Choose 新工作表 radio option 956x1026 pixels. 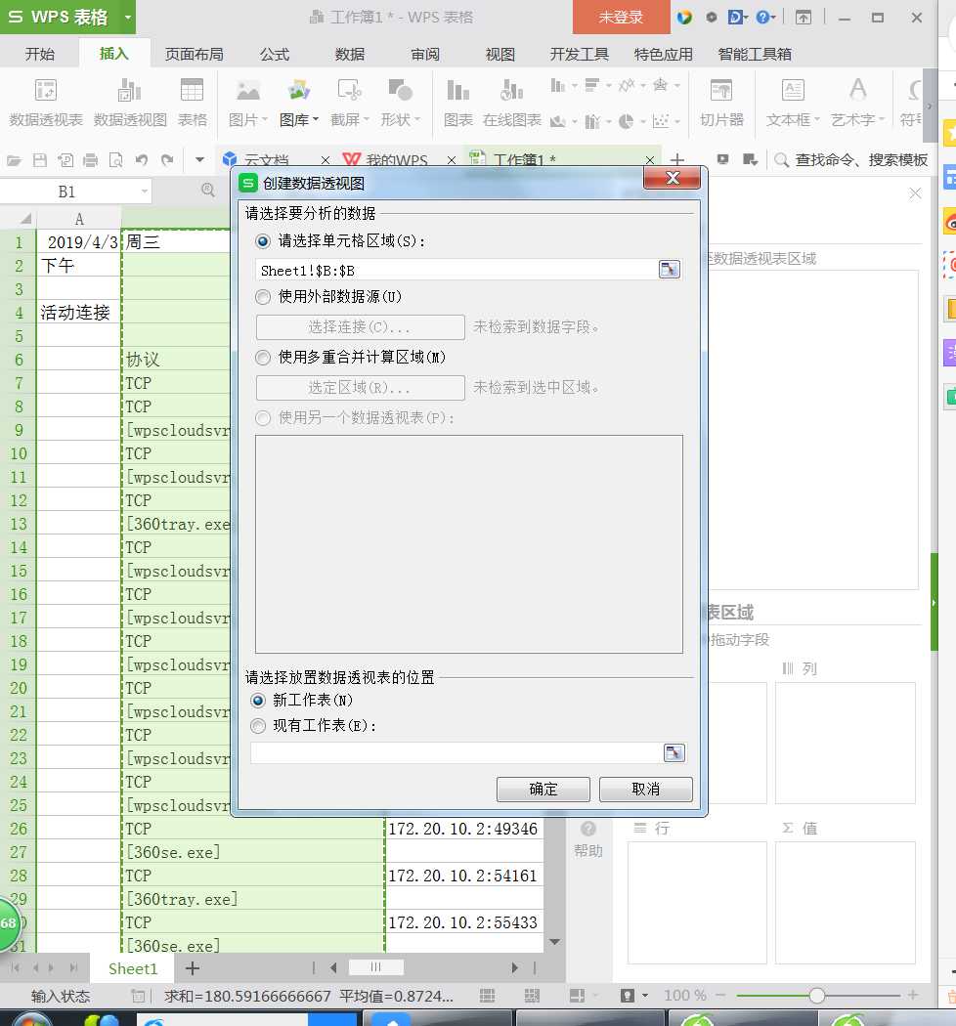[x=258, y=701]
